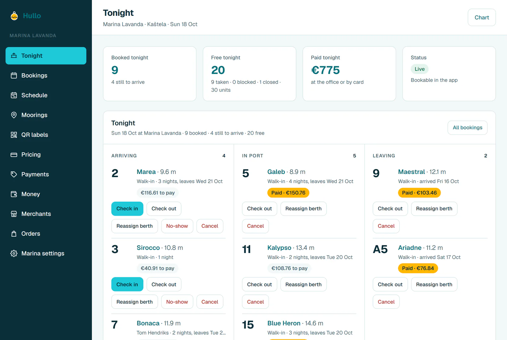Image resolution: width=507 pixels, height=340 pixels.
Task: Check out Kalypso from berth 11
Action: 260,284
